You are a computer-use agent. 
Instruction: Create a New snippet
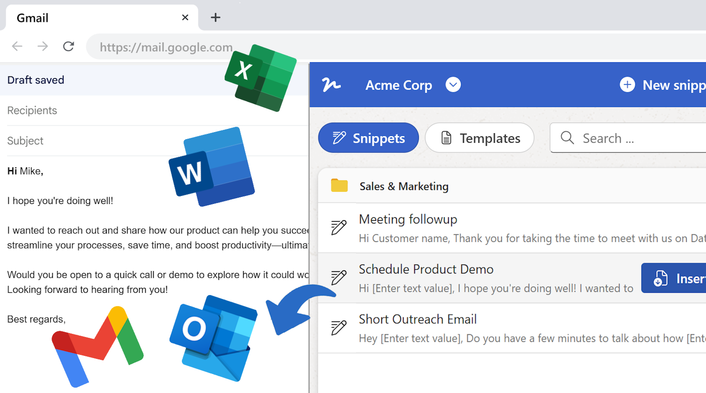663,85
